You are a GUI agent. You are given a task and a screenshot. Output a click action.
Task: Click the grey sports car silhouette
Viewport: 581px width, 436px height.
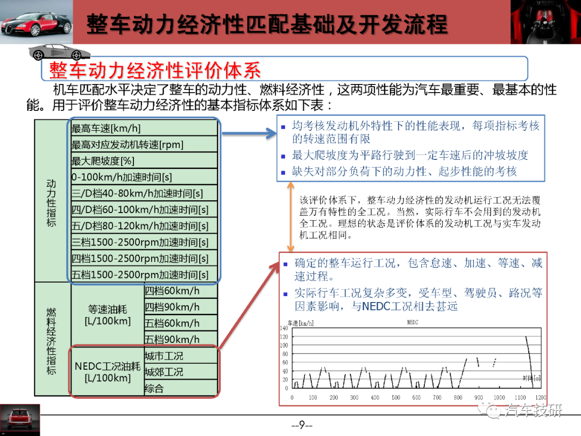click(x=59, y=52)
